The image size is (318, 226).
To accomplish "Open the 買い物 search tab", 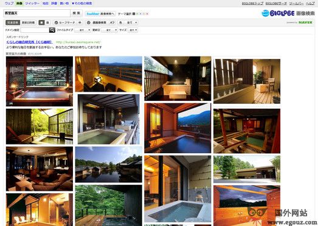I will (64, 3).
